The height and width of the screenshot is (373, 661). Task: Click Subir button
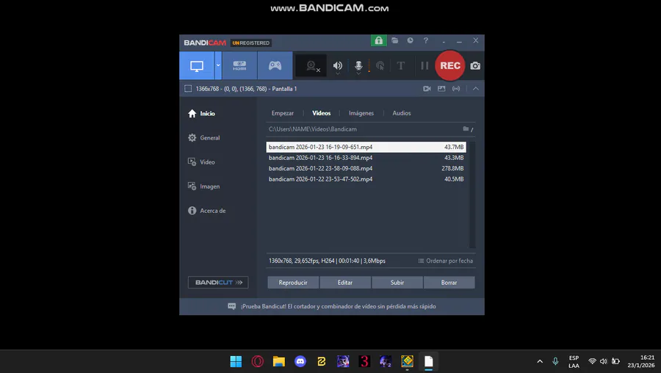pyautogui.click(x=397, y=283)
